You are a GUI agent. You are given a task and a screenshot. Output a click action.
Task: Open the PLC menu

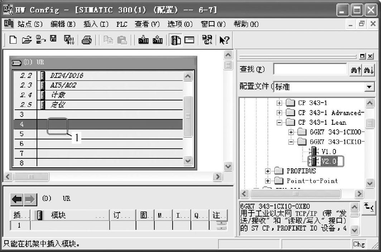tap(121, 24)
